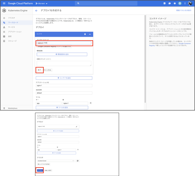The image size is (195, 176).
Task: Remove the label with X icon
Action: [91, 103]
